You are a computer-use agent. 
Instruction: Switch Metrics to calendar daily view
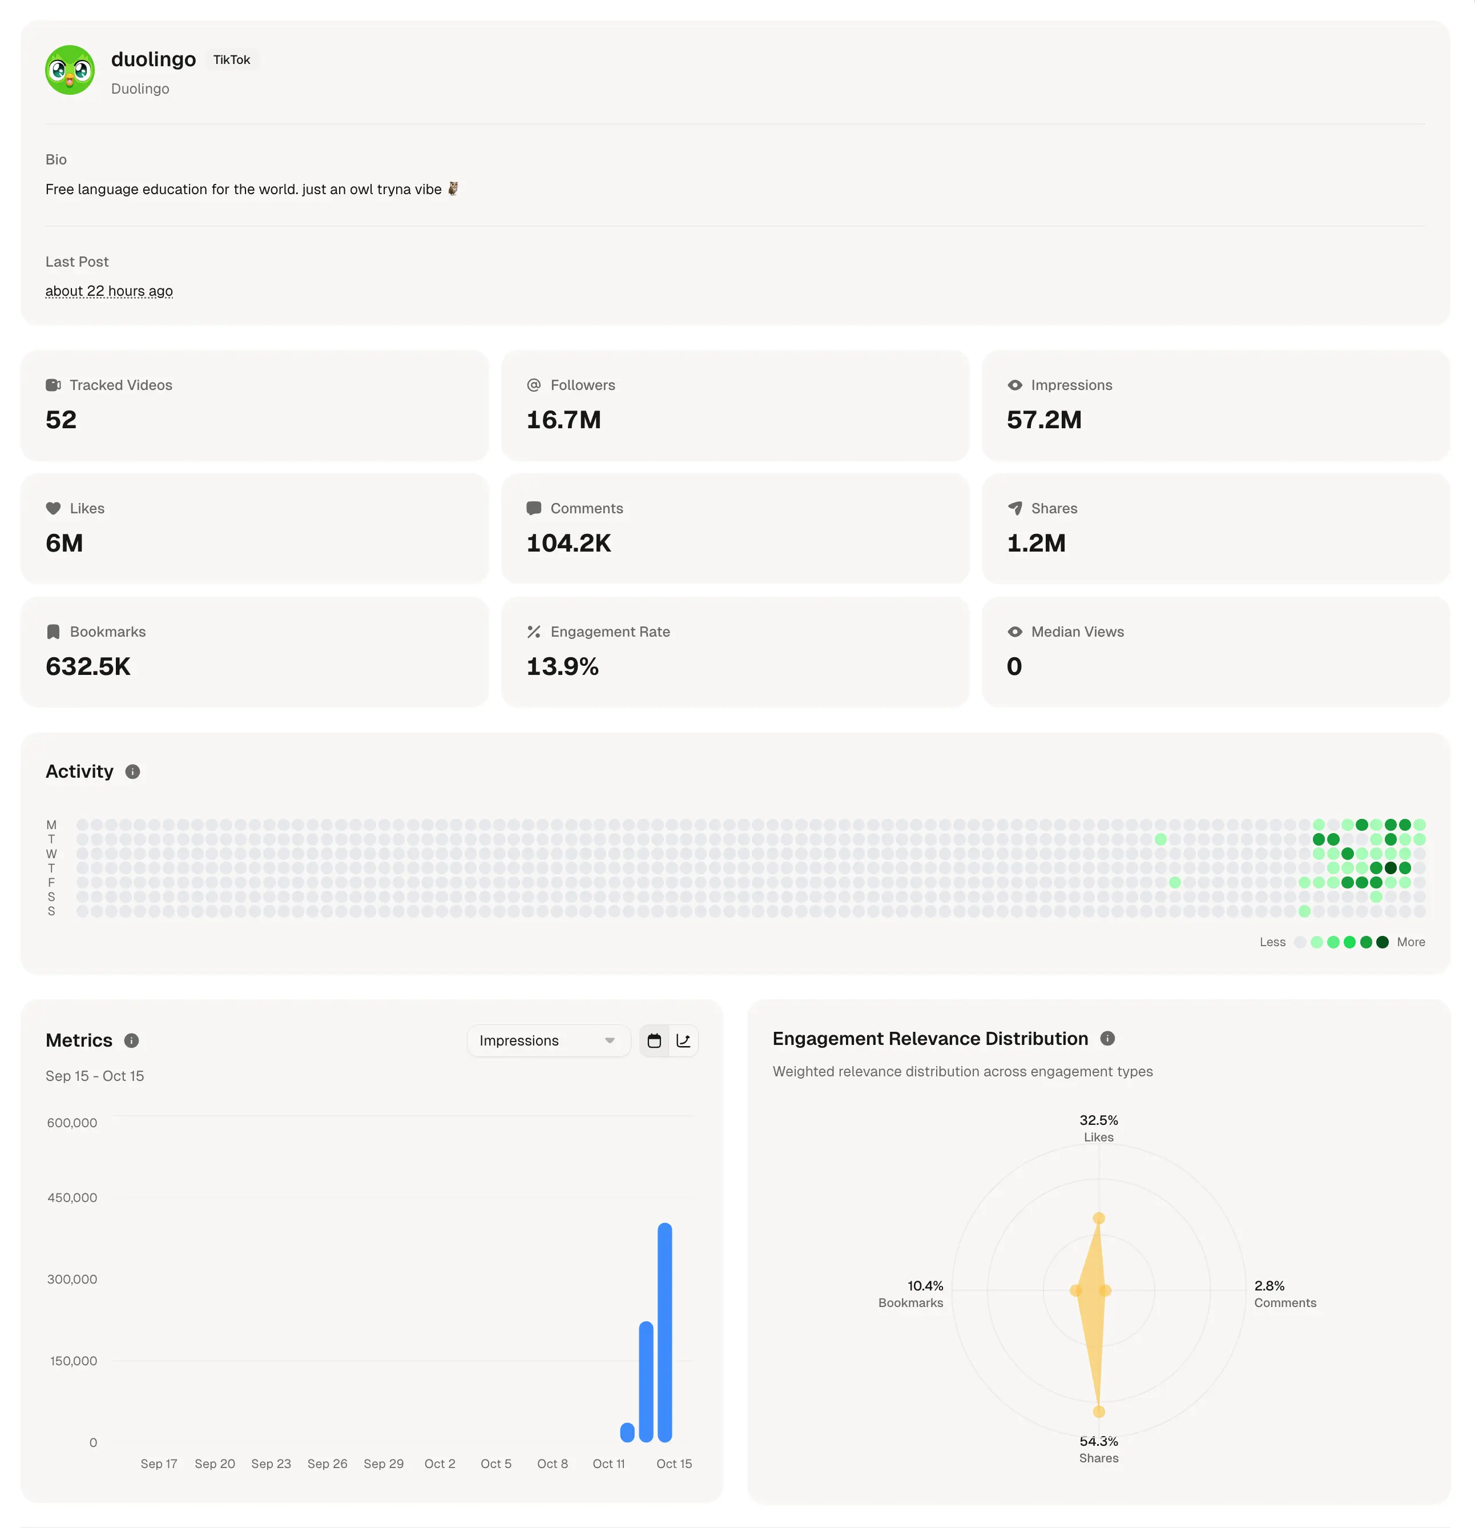pos(655,1041)
